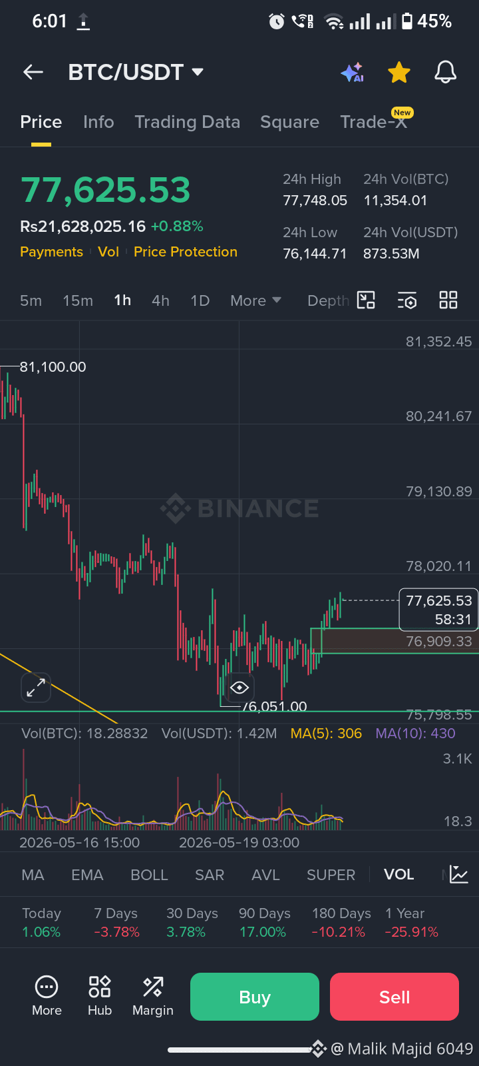Select the 1D timeframe

coord(200,300)
